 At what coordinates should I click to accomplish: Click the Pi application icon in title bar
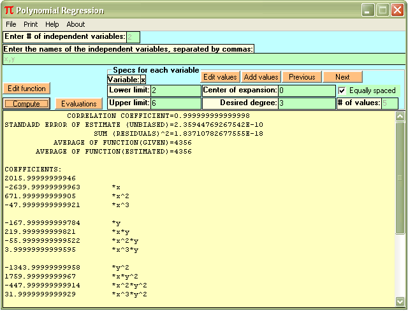point(8,10)
